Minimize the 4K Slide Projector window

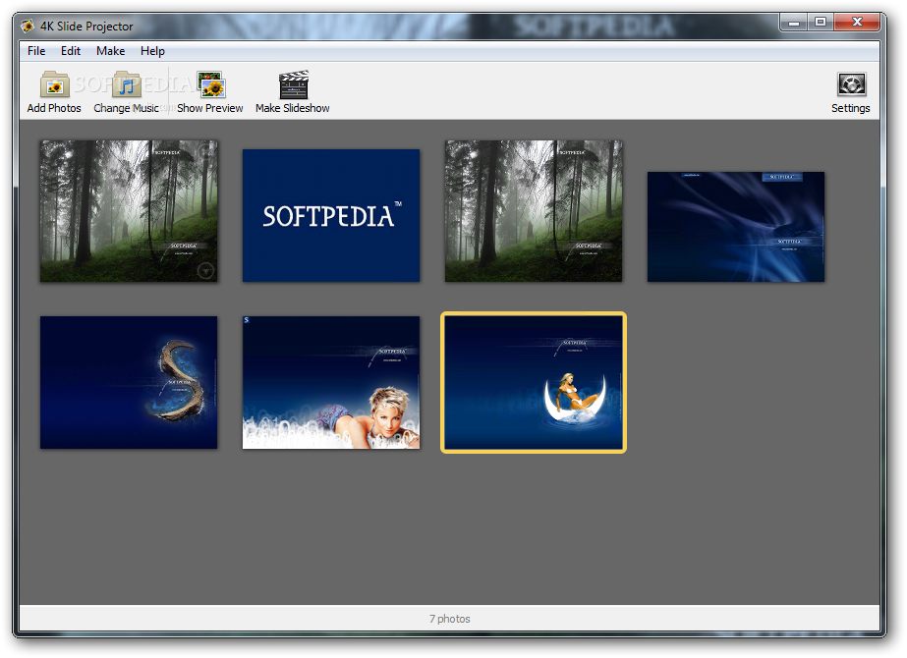coord(794,23)
